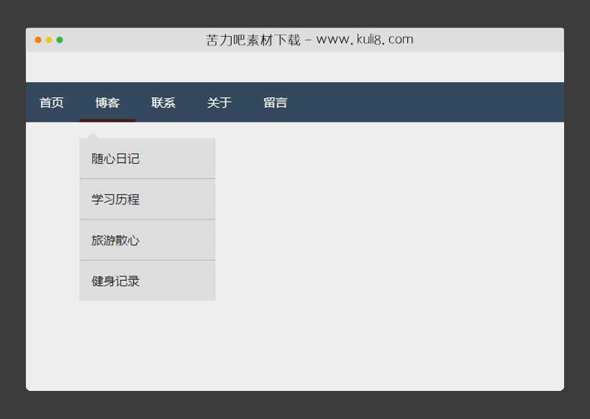This screenshot has width=590, height=419.
Task: Click the yellow window control dot
Action: (48, 40)
